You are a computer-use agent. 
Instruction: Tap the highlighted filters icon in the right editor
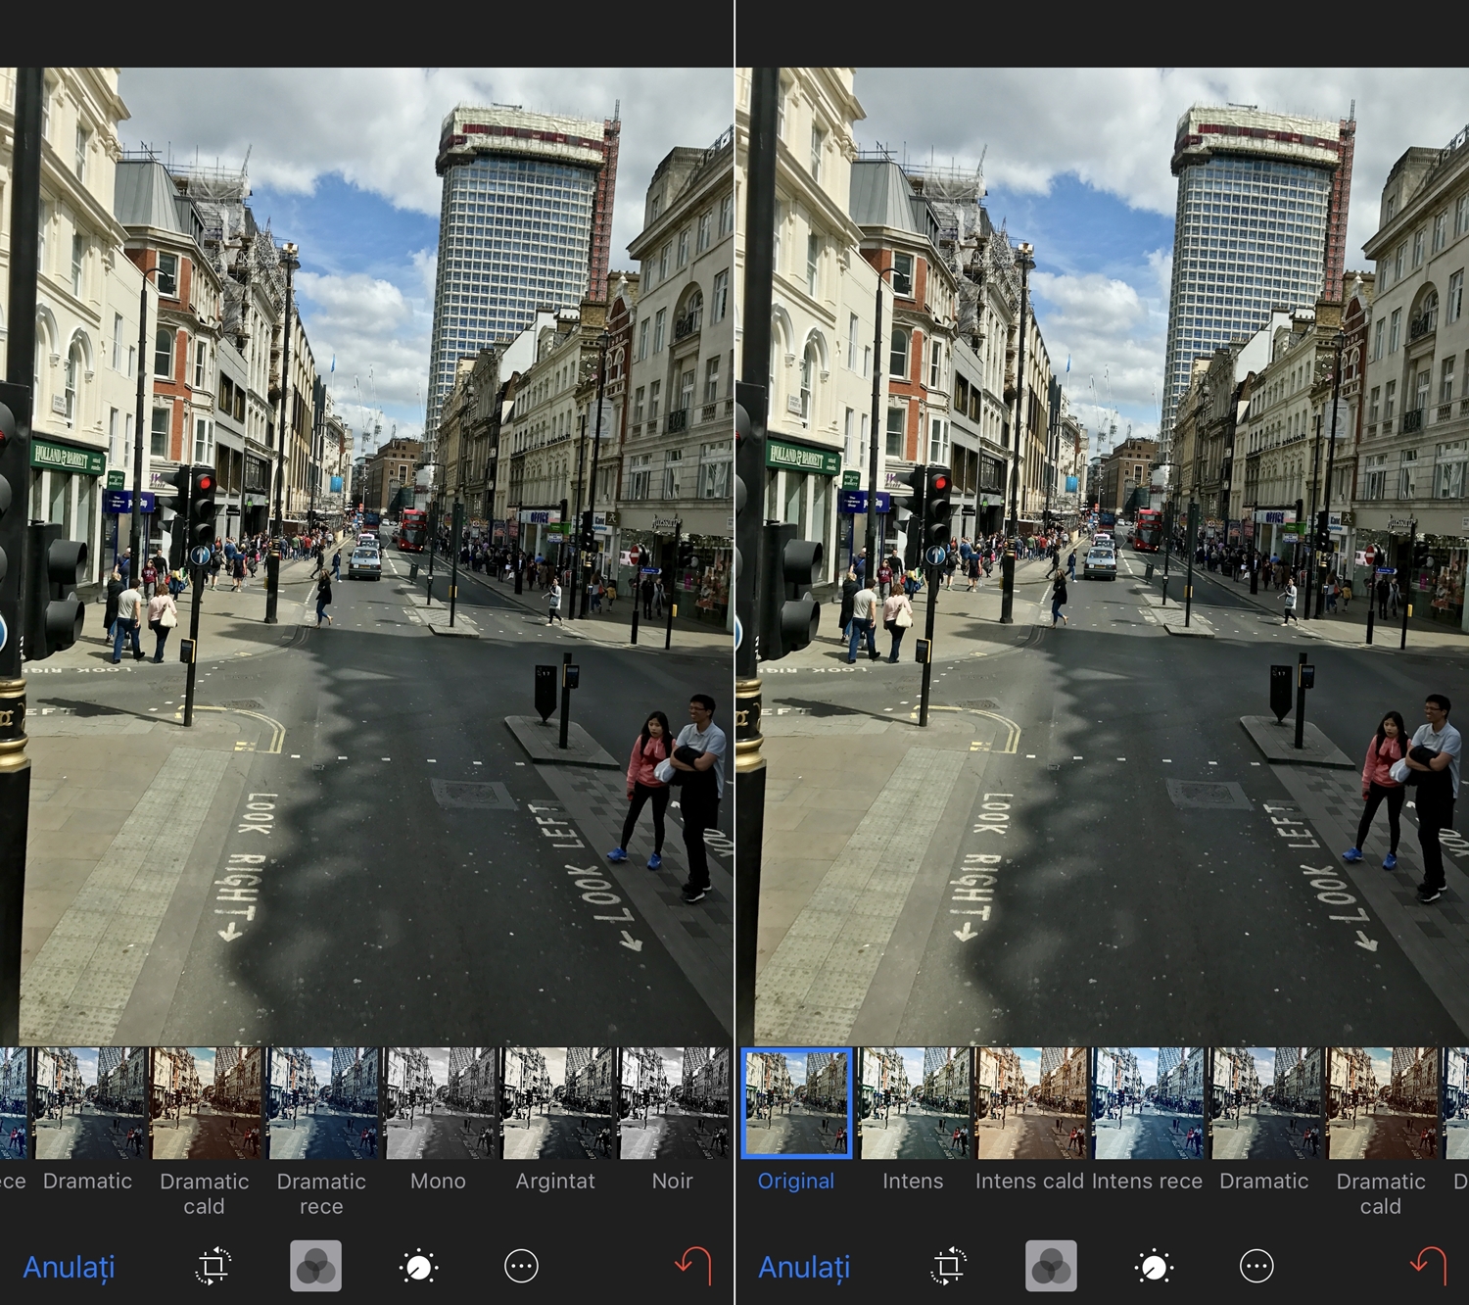point(1051,1266)
